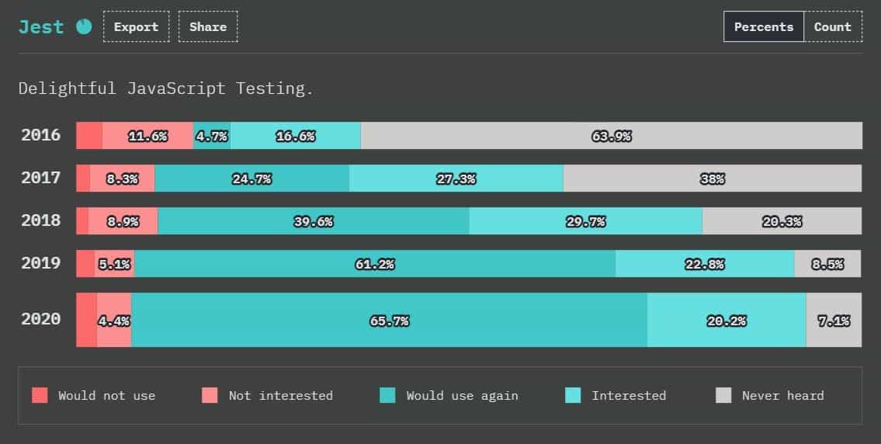The height and width of the screenshot is (444, 881).
Task: Click the 2016 'Not interested' 11.6% segment
Action: (147, 136)
